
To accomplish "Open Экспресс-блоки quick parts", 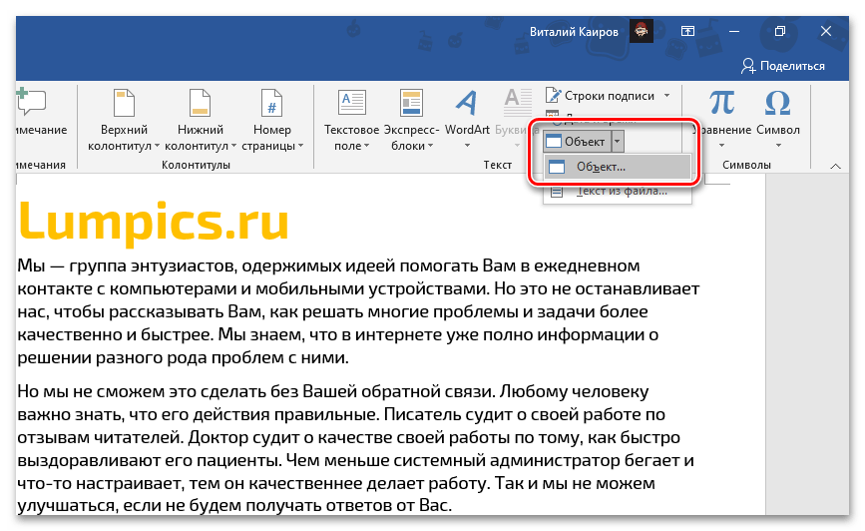I will [410, 103].
